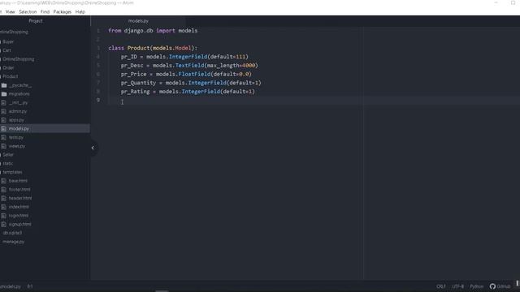Screen dimensions: 520x292
Task: Click 'FloatField' in the pr_Price line
Action: pos(194,74)
